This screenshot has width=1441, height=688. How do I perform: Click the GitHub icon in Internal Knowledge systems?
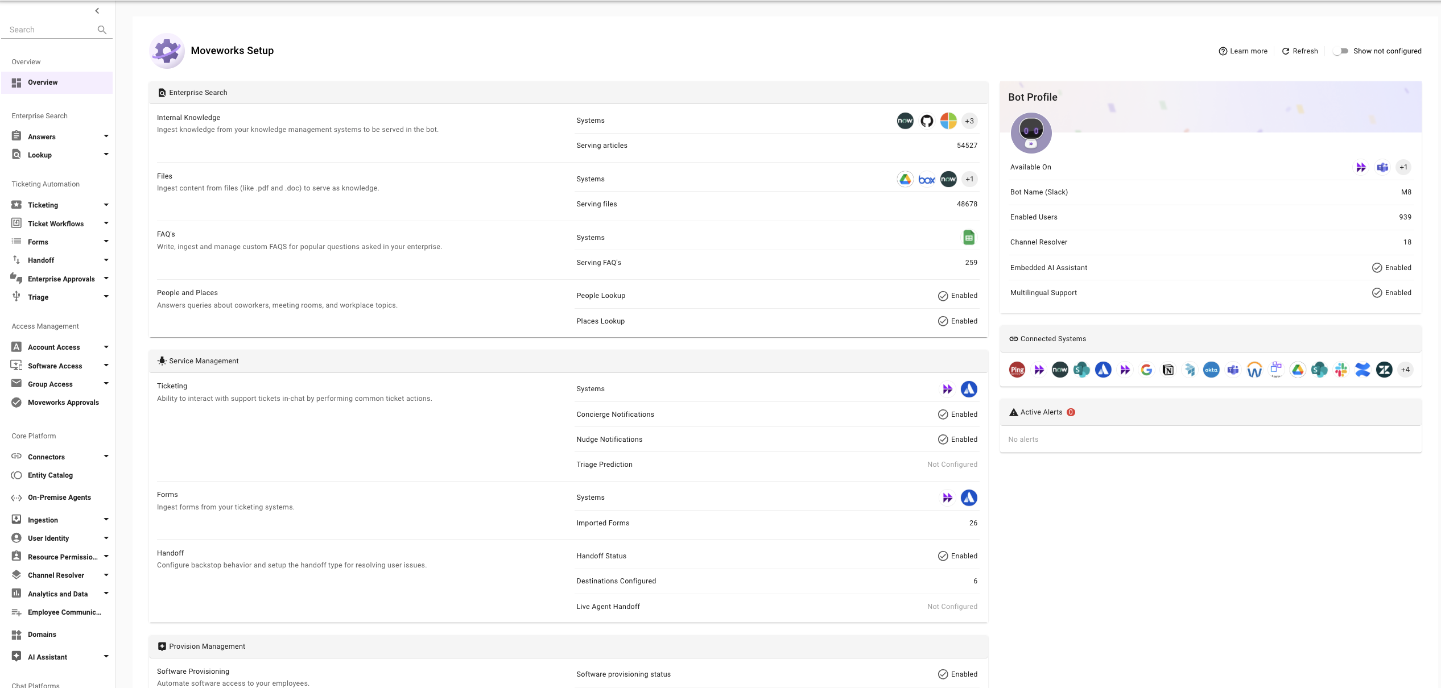tap(927, 121)
